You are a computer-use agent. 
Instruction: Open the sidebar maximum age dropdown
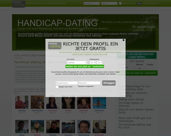[145, 68]
